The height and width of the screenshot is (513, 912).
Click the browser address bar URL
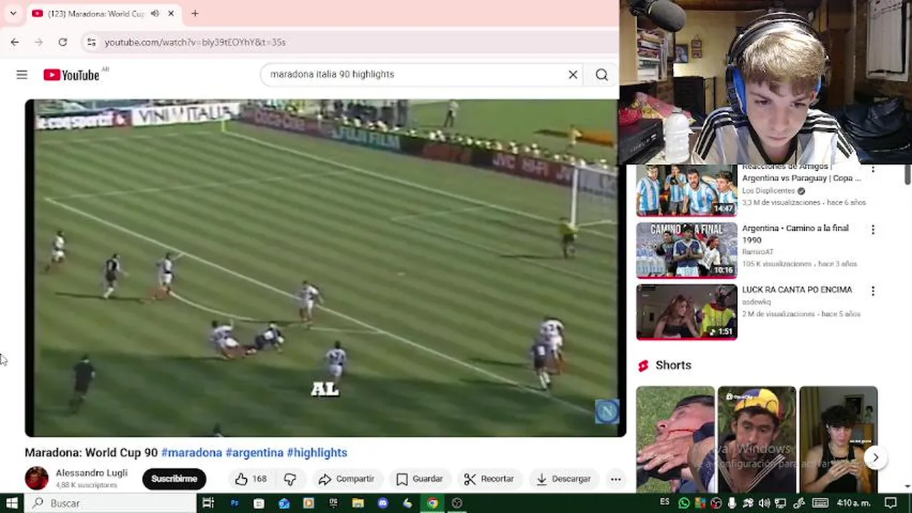195,42
